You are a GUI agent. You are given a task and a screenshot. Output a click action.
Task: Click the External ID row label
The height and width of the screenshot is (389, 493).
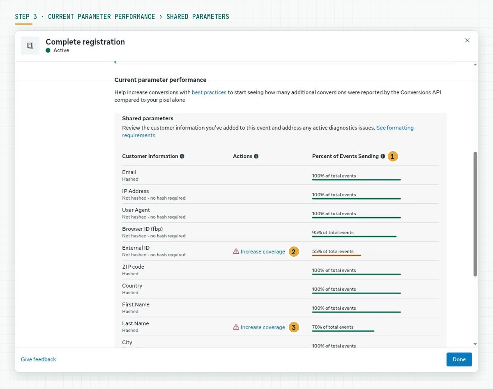136,248
